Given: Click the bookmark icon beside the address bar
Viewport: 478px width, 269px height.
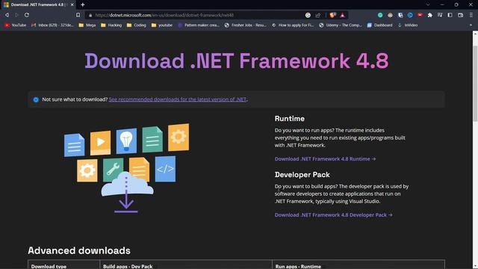Looking at the screenshot, I should click(78, 15).
